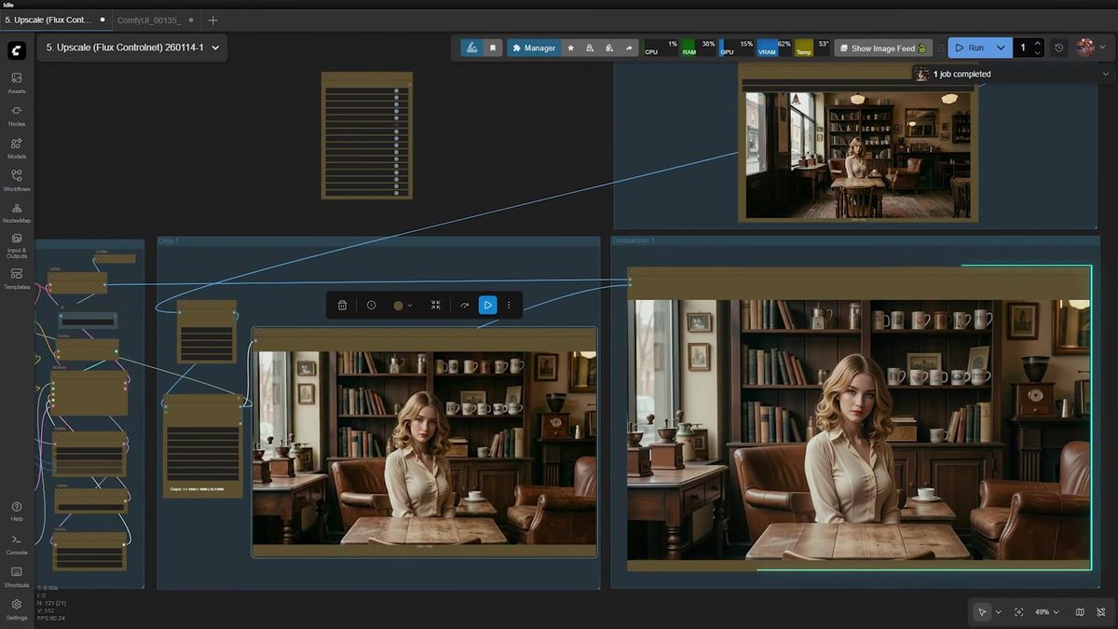Viewport: 1118px width, 629px height.
Task: Click the upscaled cafe image in Comparison 1
Action: [858, 430]
